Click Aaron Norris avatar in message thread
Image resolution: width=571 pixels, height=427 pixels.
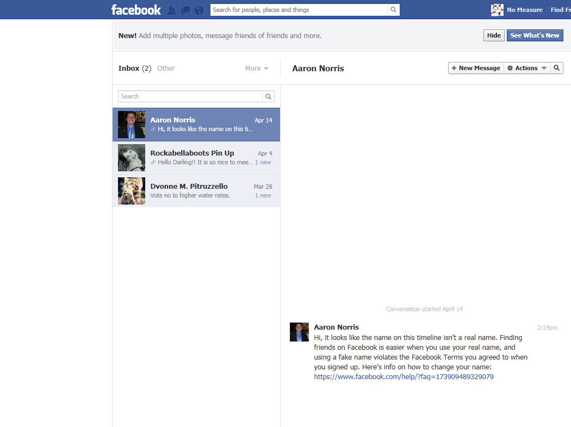pos(299,332)
